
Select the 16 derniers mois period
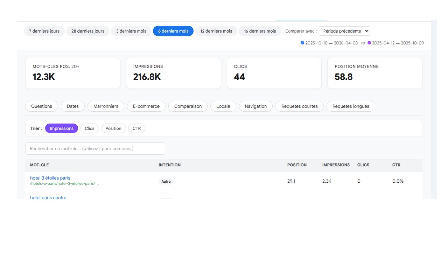(260, 31)
